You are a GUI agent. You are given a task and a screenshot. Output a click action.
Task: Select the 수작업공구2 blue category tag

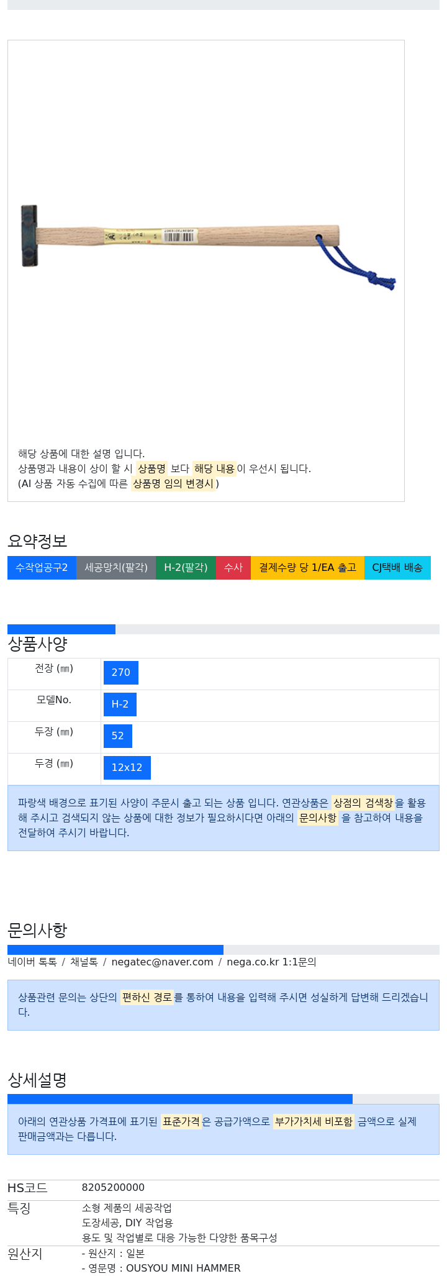click(x=42, y=568)
